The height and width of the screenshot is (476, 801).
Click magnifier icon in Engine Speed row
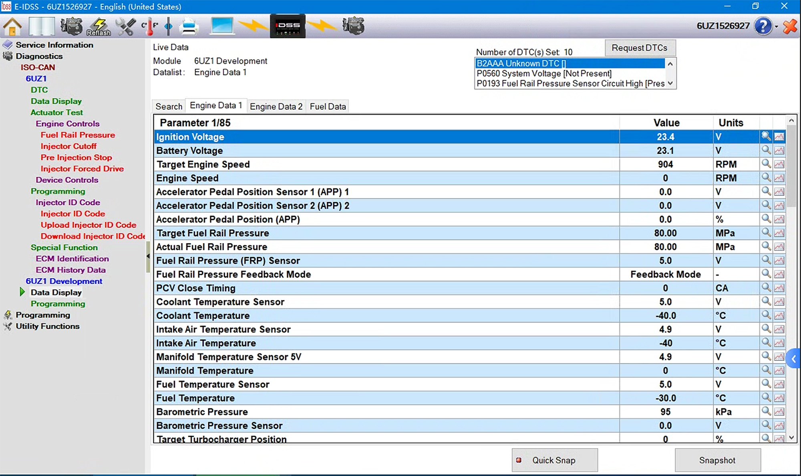pos(766,178)
